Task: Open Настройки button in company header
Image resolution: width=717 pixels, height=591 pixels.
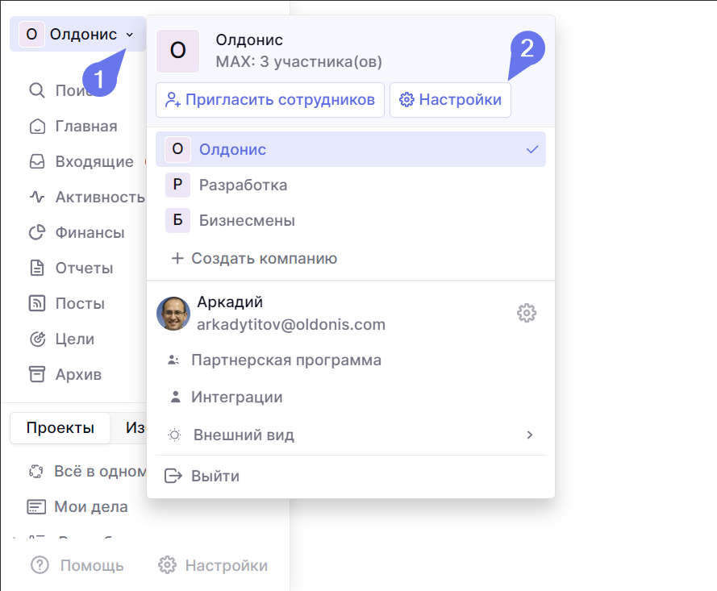Action: pos(450,100)
